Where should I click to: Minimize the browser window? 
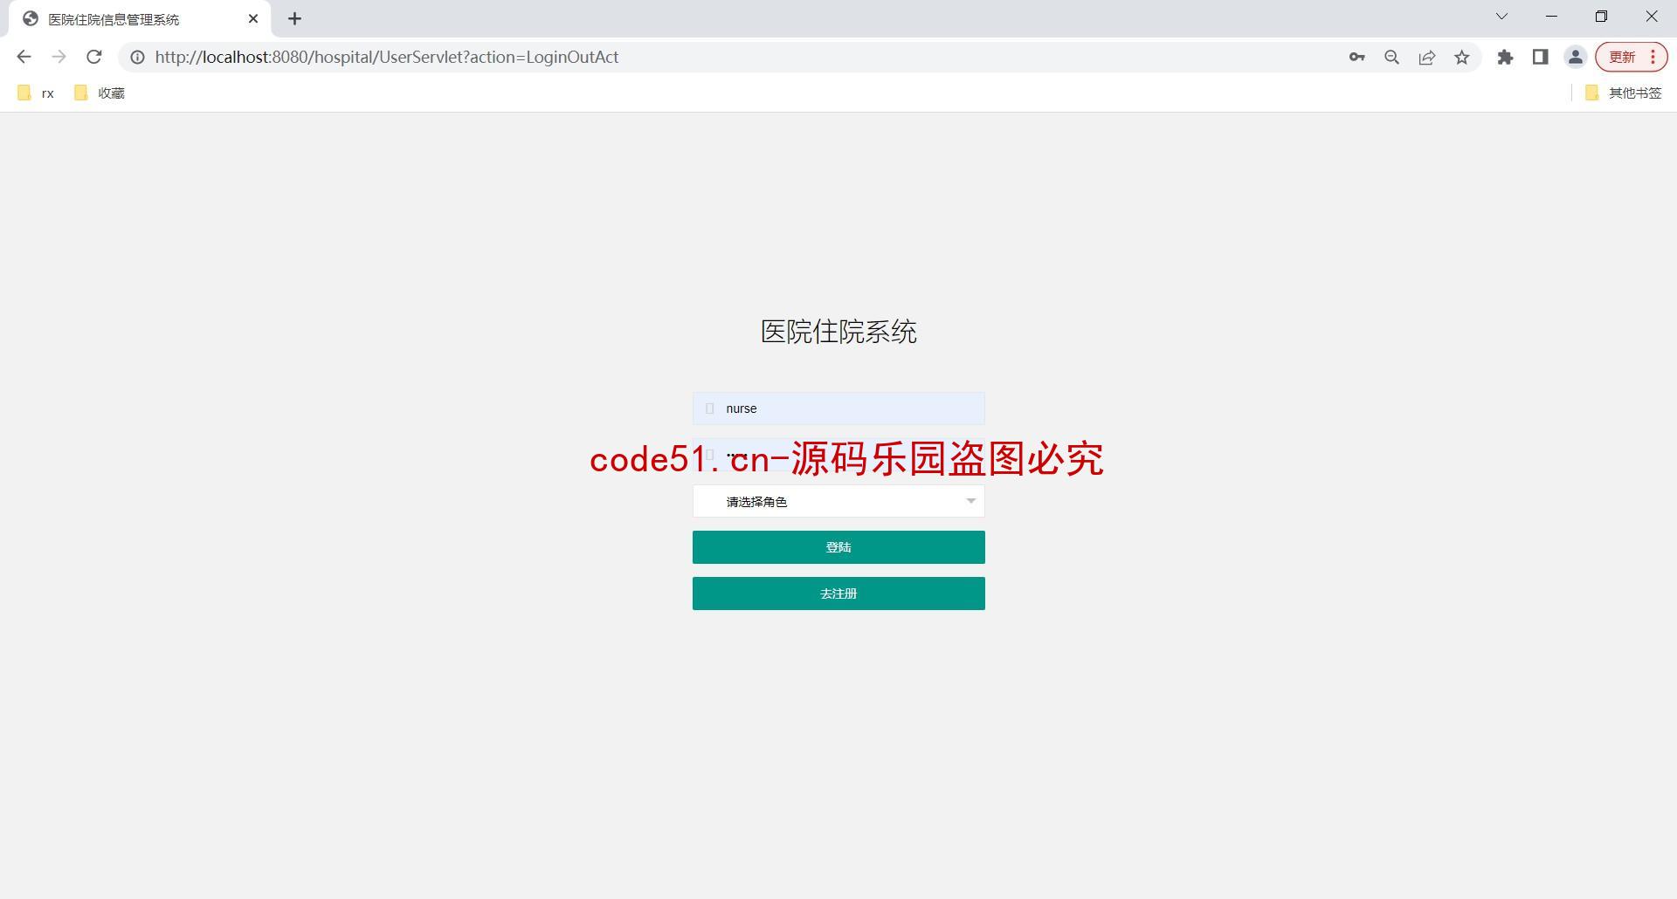point(1551,17)
